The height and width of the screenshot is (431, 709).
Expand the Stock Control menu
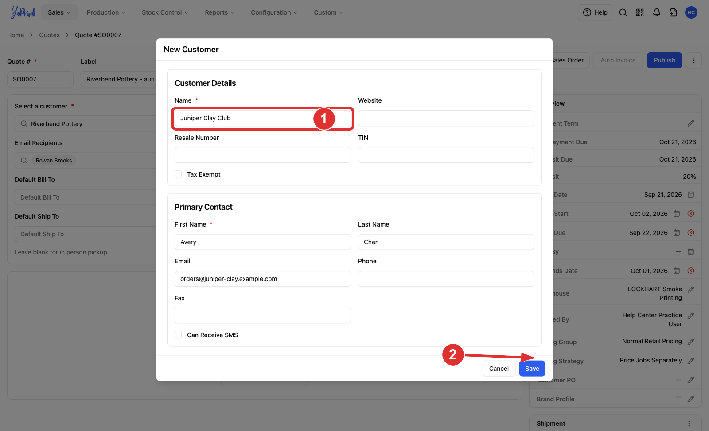pyautogui.click(x=165, y=12)
